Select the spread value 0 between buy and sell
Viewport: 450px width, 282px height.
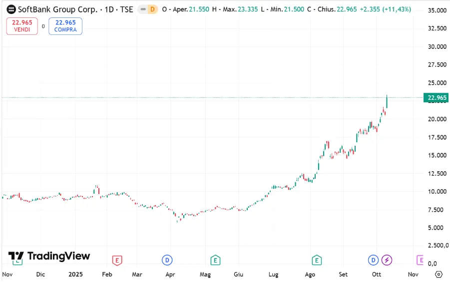pyautogui.click(x=43, y=26)
